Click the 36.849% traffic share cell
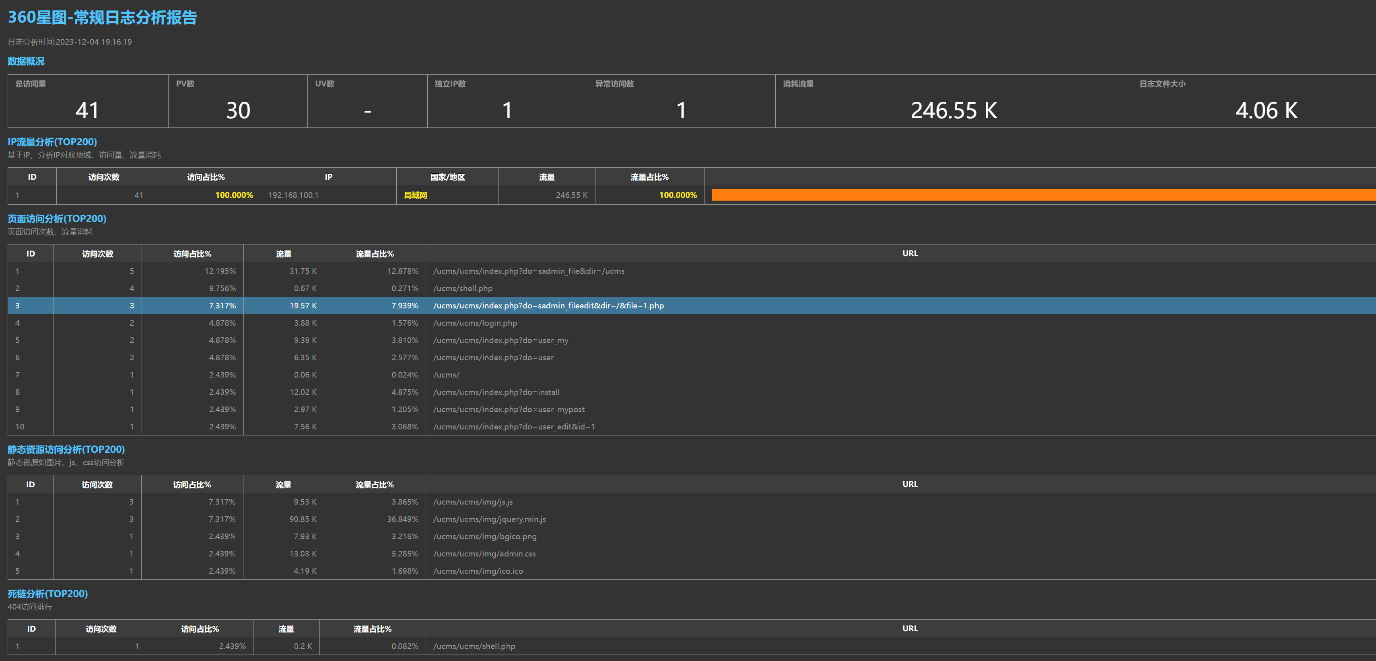The image size is (1376, 661). 402,519
